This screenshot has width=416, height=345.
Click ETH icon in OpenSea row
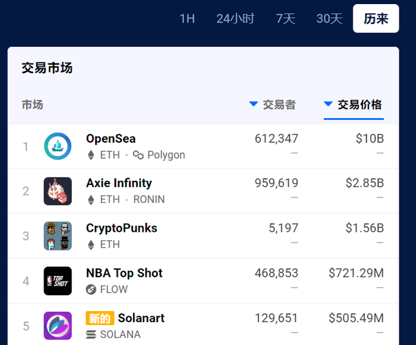[x=91, y=155]
